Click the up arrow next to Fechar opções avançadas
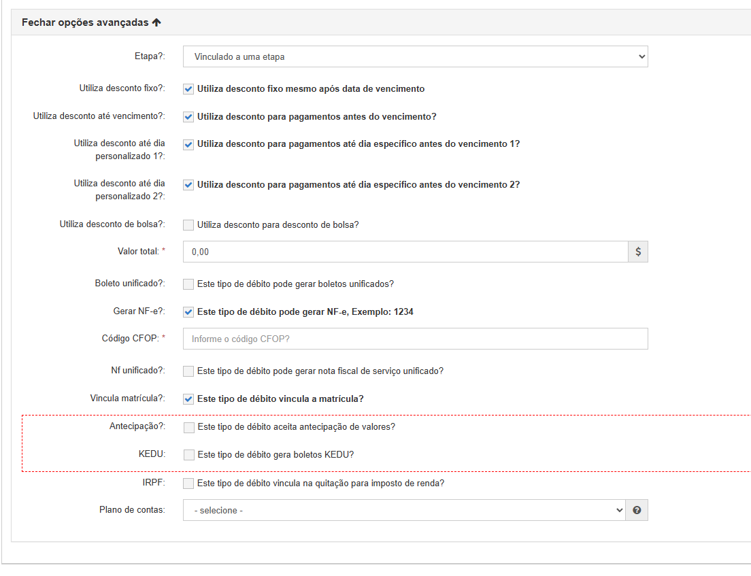 (x=156, y=22)
